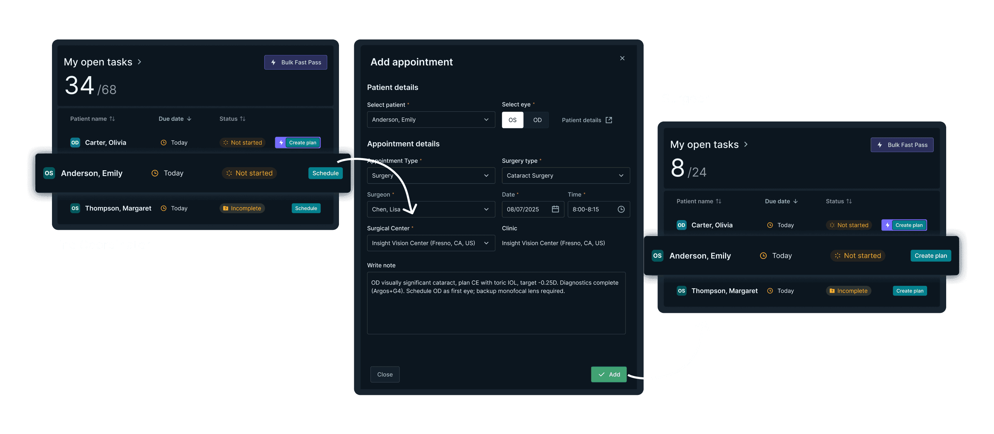Image resolution: width=994 pixels, height=434 pixels.
Task: Sort right panel by Status arrows
Action: (x=849, y=201)
